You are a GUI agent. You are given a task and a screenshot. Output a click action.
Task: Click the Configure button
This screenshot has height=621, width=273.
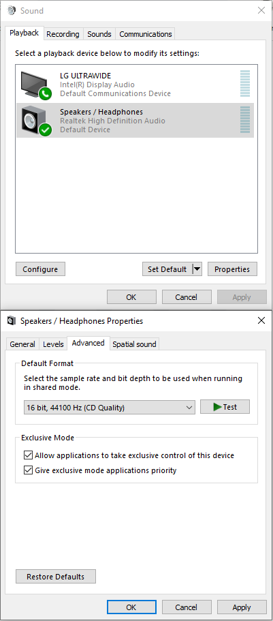(40, 269)
